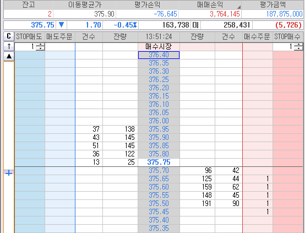
Task: Click the open interest value 258,431
Action: coord(237,25)
